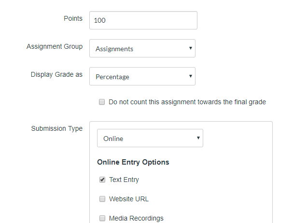Open the Display Grade as Percentage dropdown

tap(142, 76)
